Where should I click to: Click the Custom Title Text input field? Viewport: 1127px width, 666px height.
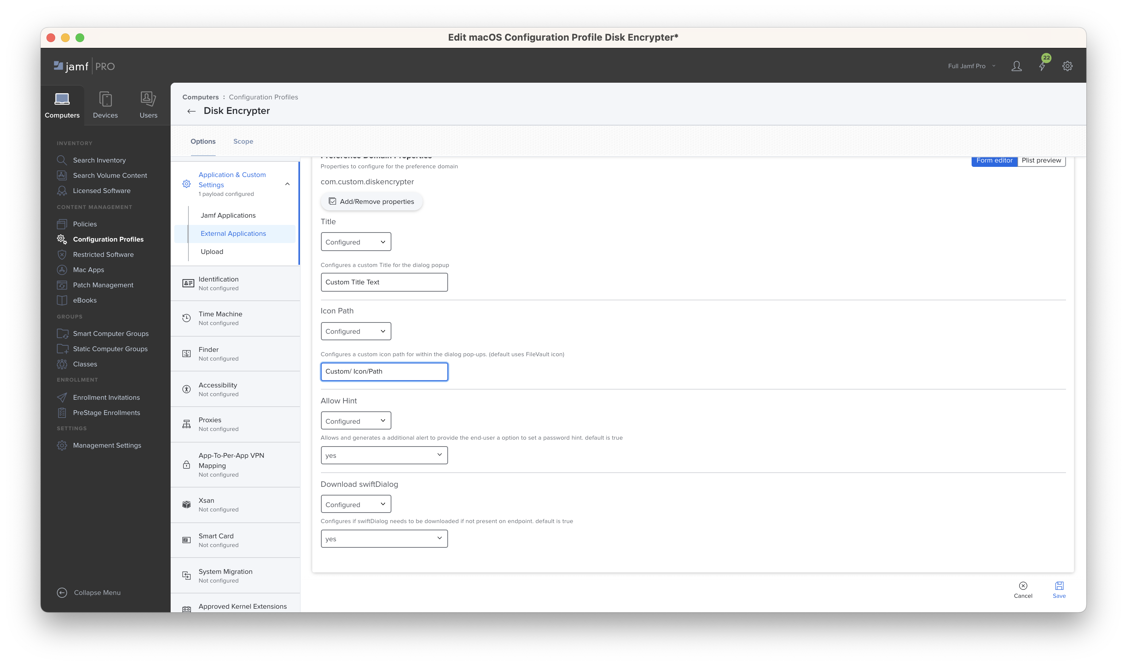tap(384, 281)
